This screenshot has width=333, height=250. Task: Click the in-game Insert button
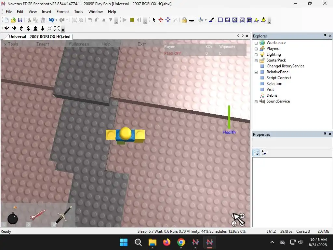pos(43,44)
